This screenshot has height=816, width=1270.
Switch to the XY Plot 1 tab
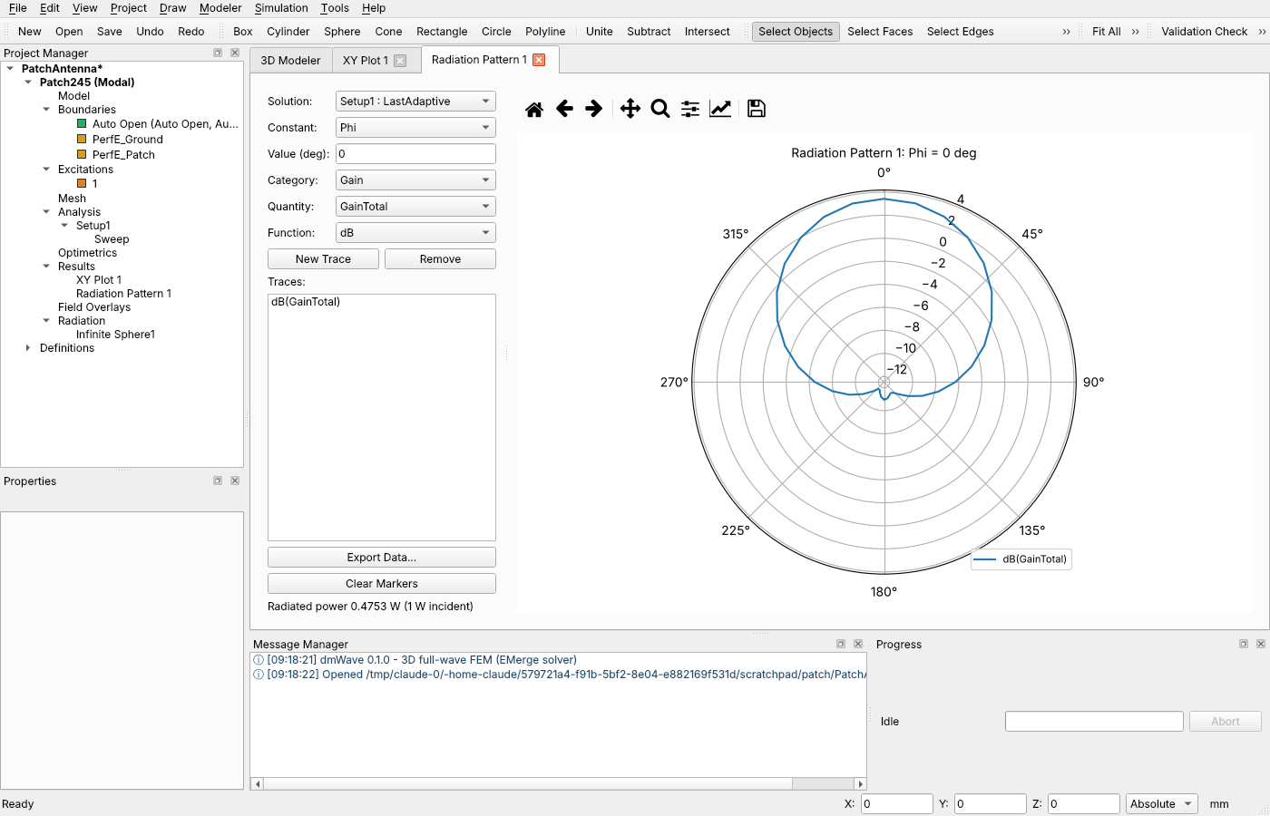click(x=366, y=61)
